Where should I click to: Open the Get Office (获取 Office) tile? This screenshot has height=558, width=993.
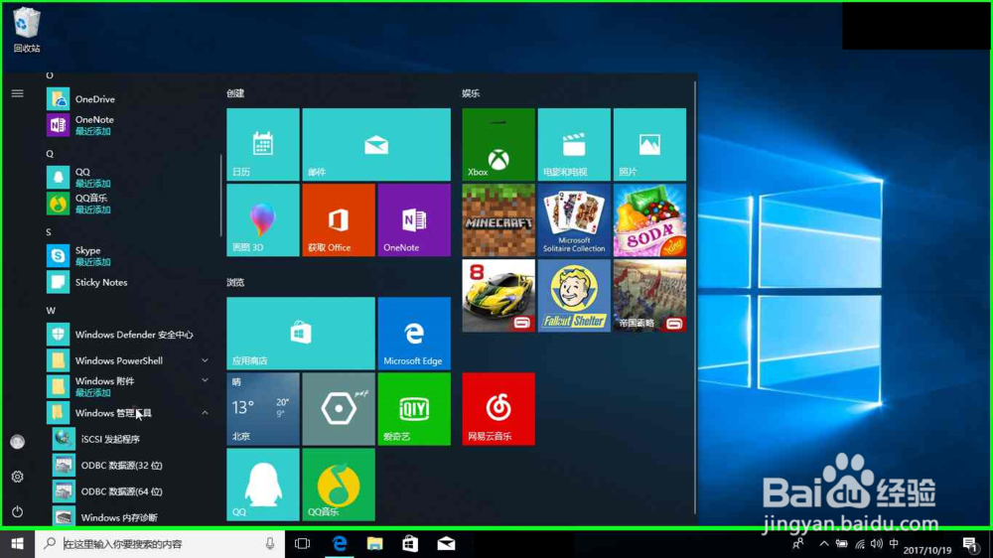(339, 219)
